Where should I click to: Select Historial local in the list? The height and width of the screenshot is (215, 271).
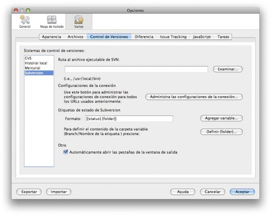(39, 63)
